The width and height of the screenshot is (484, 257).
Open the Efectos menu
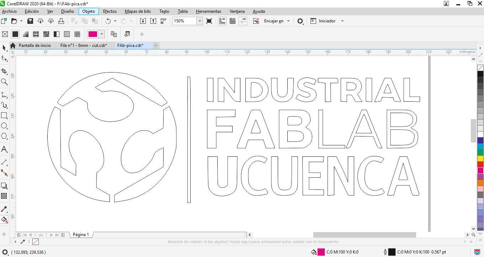(110, 11)
